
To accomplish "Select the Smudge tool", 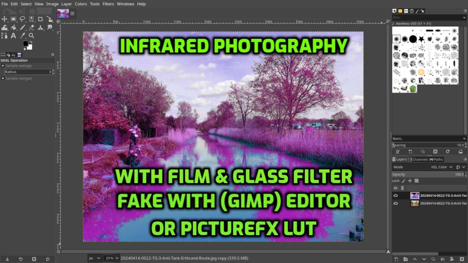I will click(49, 27).
